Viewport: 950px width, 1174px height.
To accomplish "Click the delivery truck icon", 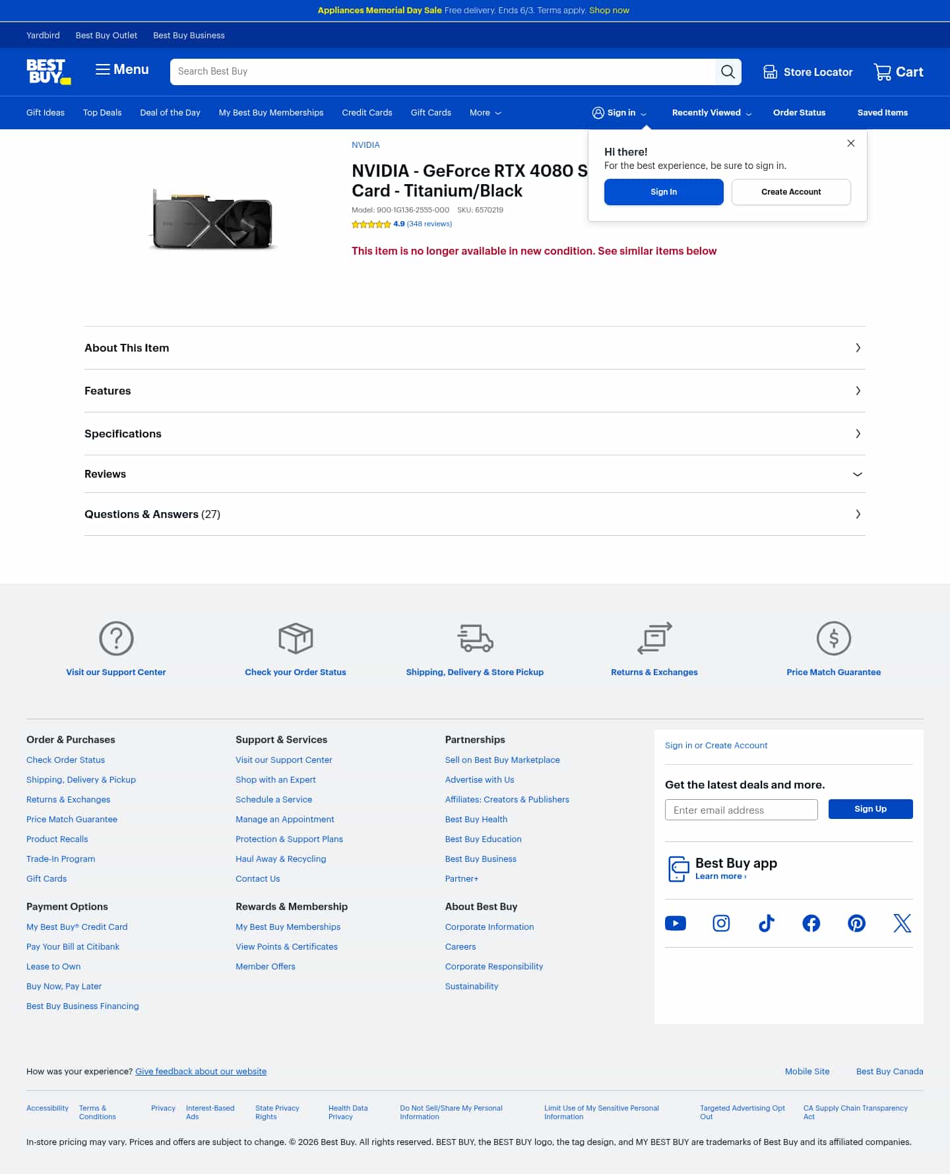I will (x=475, y=638).
